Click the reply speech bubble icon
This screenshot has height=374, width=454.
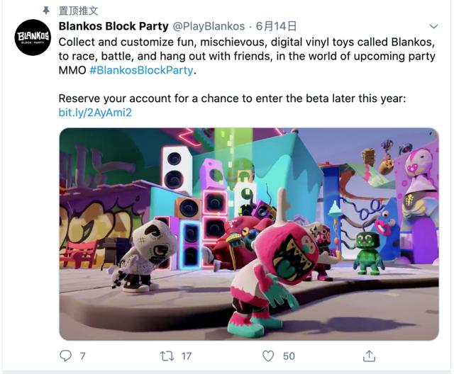point(65,356)
